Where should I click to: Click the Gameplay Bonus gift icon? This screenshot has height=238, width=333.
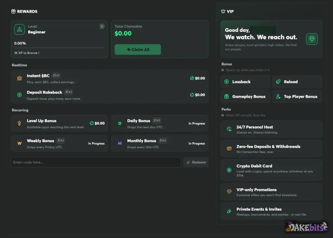227,97
